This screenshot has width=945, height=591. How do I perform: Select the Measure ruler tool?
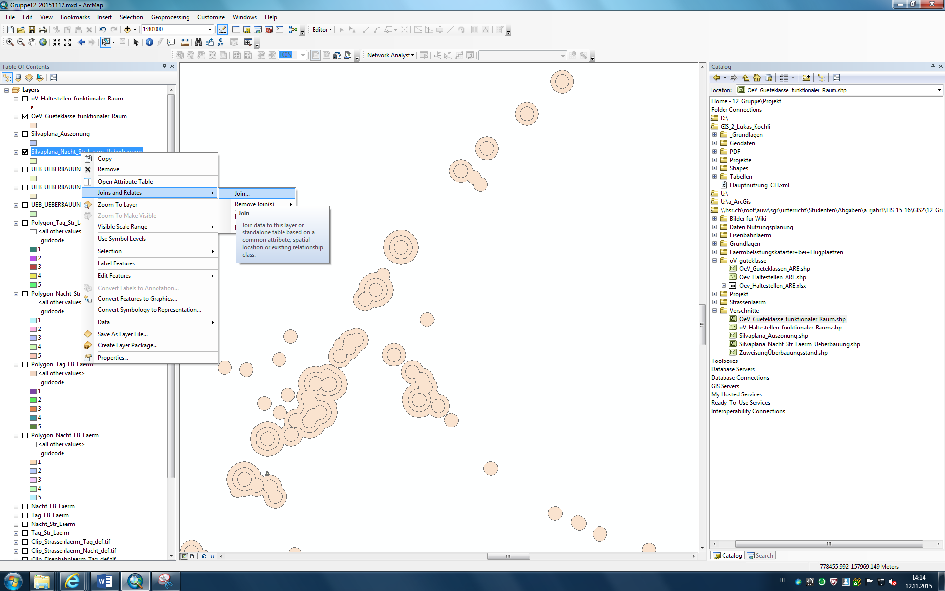(x=185, y=42)
